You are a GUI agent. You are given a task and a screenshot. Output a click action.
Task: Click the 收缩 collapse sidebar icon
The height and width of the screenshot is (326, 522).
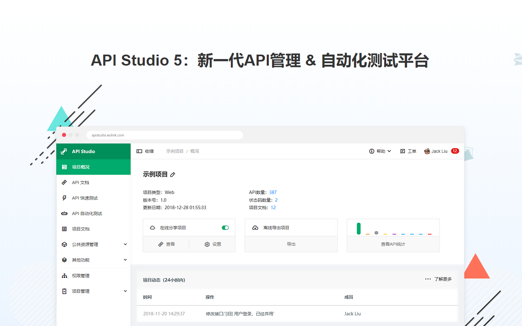click(138, 151)
